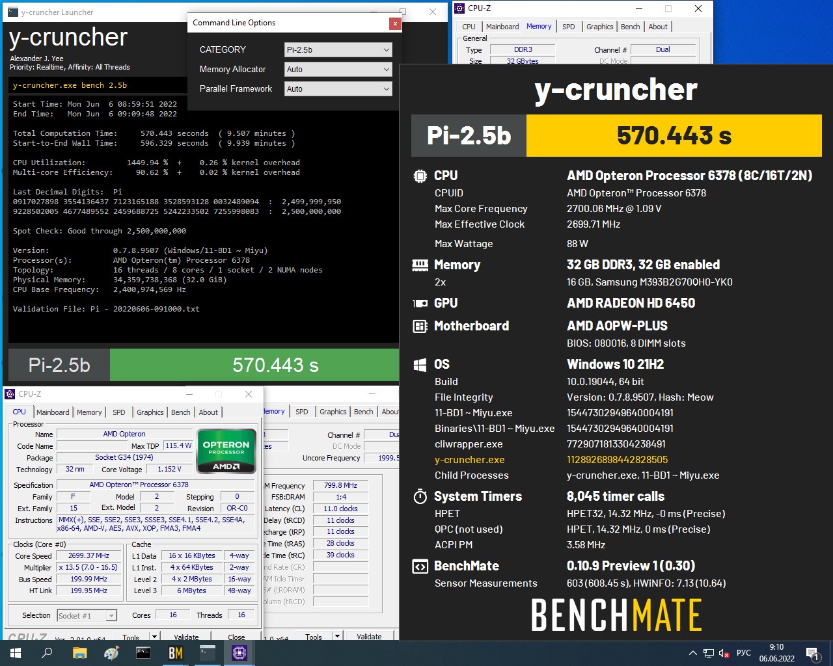This screenshot has height=666, width=833.
Task: Click the Windows OS icon in BenchMate result
Action: (420, 364)
